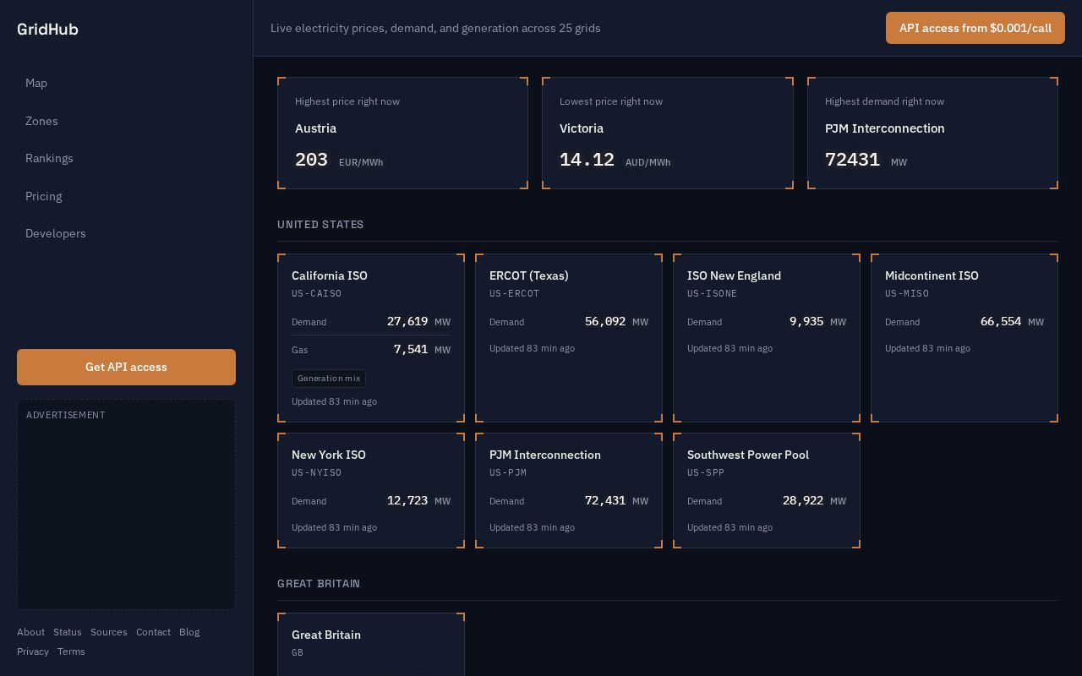Click California ISO's 27,619 MW demand value
Viewport: 1082px width, 676px height.
[x=407, y=322]
